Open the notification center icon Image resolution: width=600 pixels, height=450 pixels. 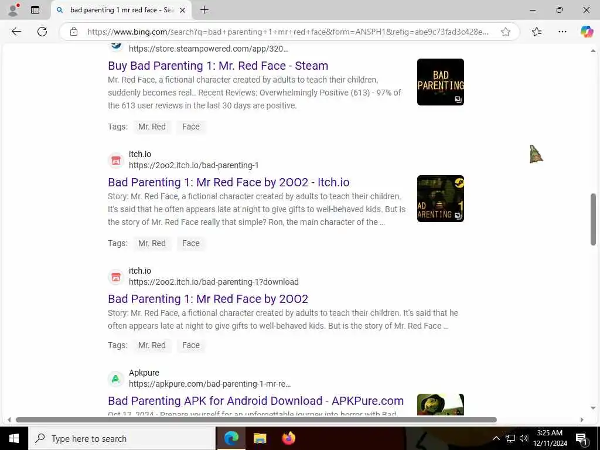coord(581,439)
